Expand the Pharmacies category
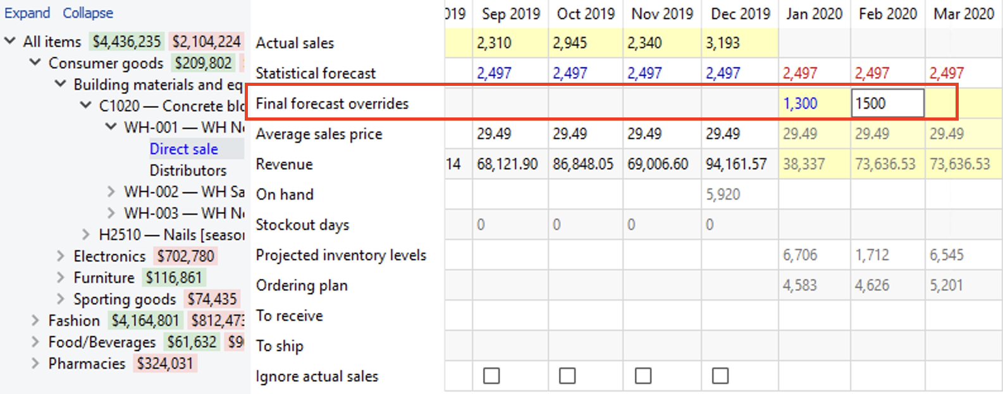The width and height of the screenshot is (1003, 394). (35, 363)
